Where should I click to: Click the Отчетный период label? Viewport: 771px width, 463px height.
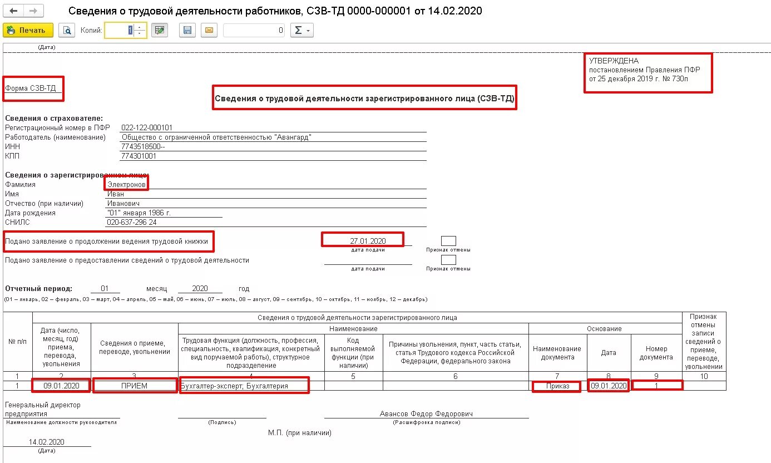(x=38, y=289)
